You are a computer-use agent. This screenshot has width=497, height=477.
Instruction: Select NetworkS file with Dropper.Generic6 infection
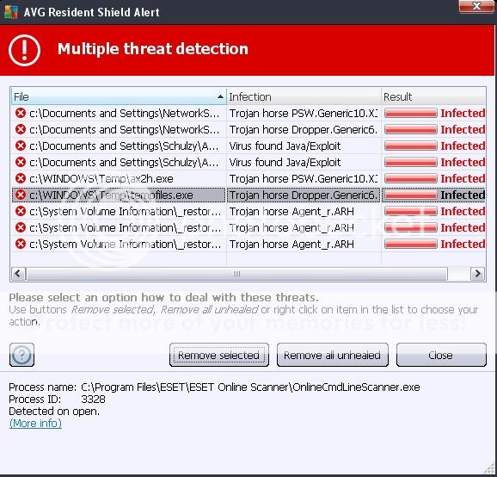point(124,130)
